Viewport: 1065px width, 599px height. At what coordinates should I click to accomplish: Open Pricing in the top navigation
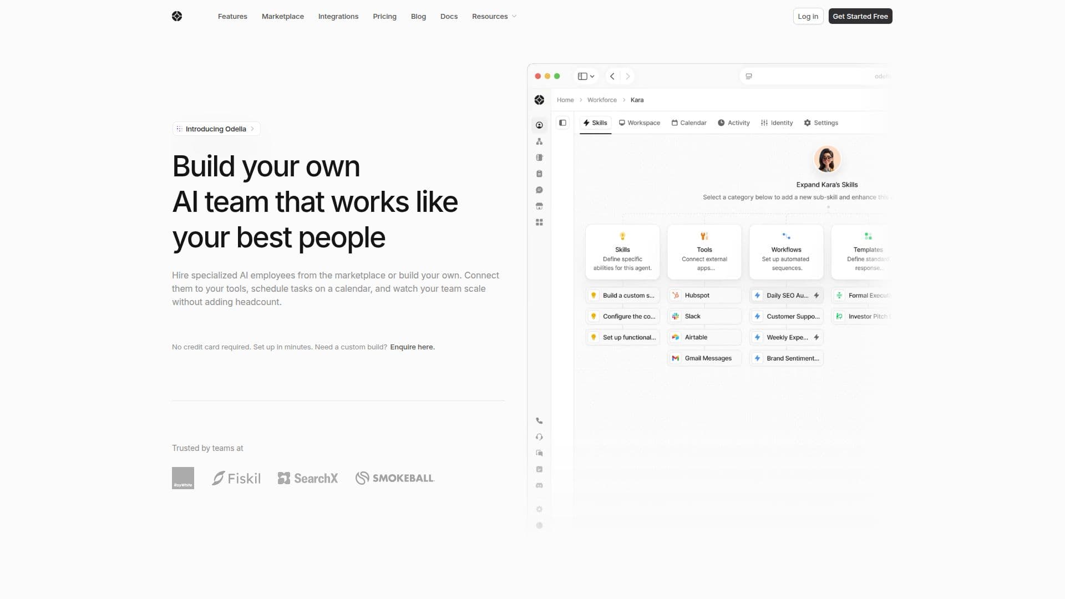pos(384,16)
